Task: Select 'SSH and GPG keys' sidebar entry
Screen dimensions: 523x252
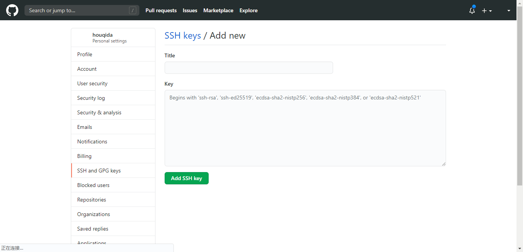Action: 99,171
